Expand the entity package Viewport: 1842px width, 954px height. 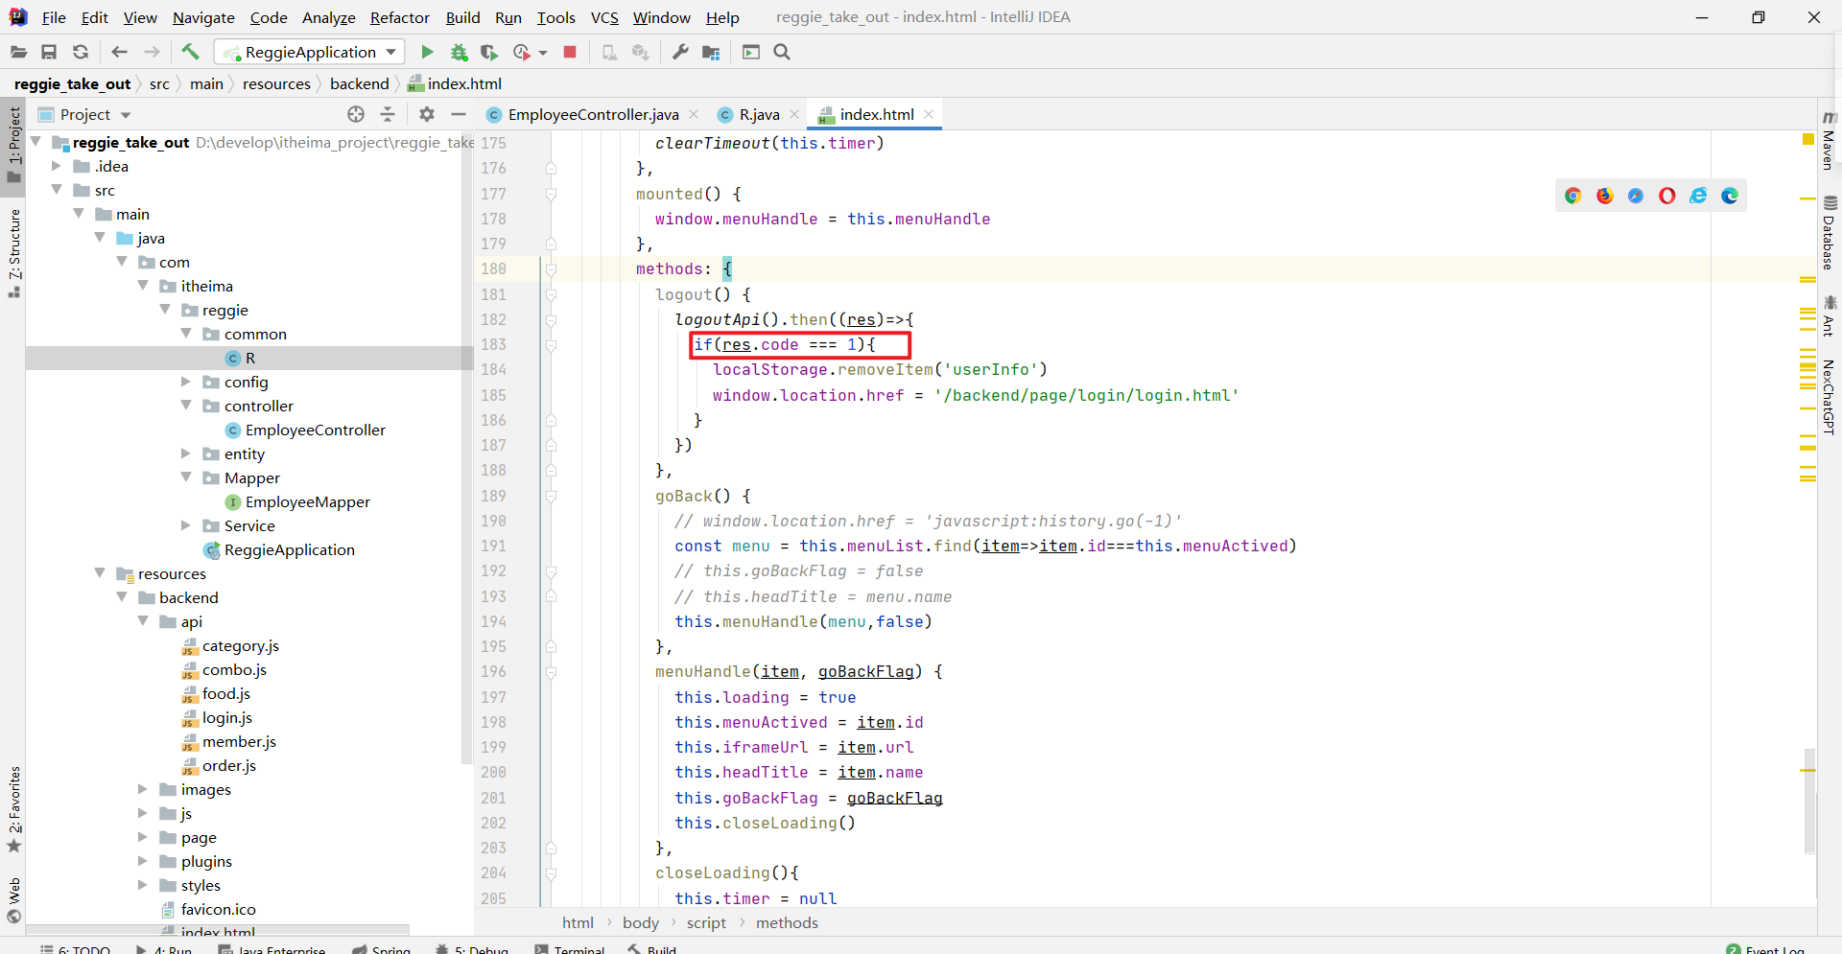click(186, 454)
